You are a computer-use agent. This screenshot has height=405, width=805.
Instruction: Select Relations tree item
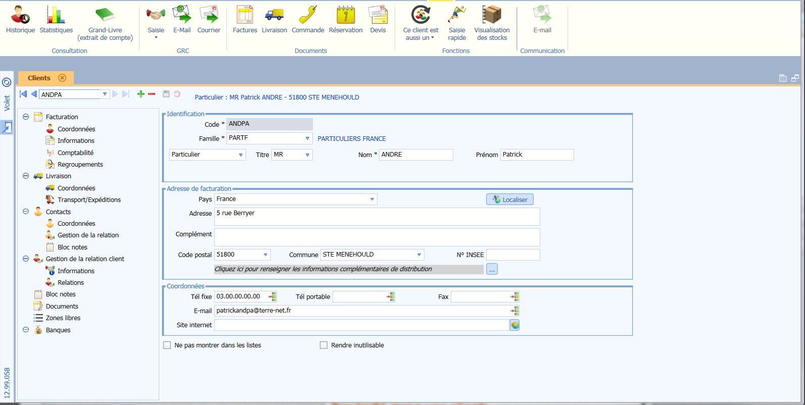pyautogui.click(x=71, y=282)
